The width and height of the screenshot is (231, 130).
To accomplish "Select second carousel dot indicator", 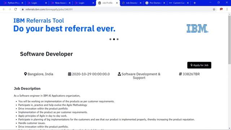I will [x=114, y=39].
